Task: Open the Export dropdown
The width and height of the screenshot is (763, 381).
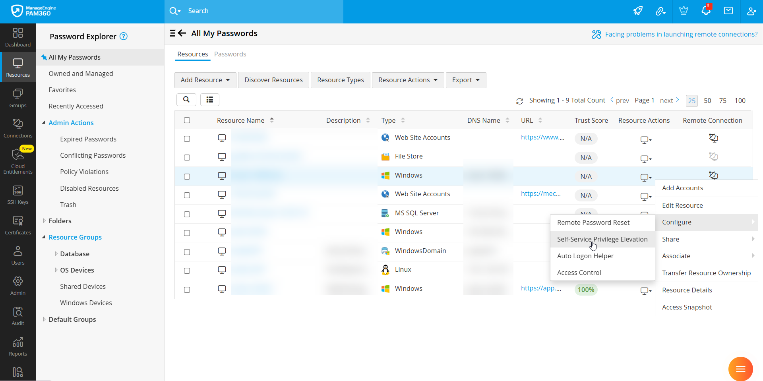Action: click(466, 80)
